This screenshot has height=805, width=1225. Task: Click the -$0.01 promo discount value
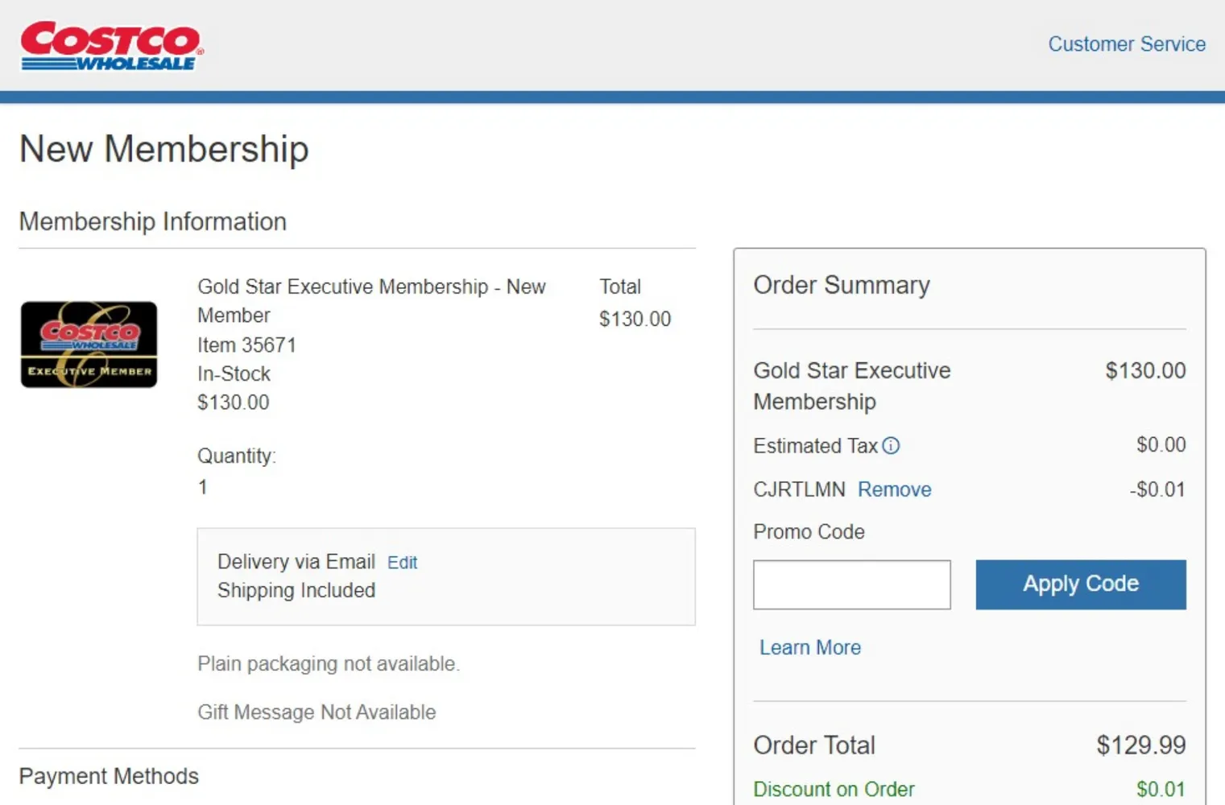coord(1157,489)
